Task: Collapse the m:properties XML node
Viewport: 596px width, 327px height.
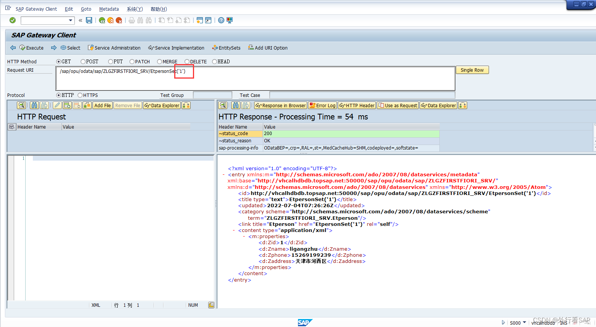Action: [x=244, y=237]
